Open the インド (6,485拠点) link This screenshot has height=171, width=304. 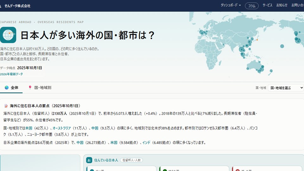coord(146,143)
